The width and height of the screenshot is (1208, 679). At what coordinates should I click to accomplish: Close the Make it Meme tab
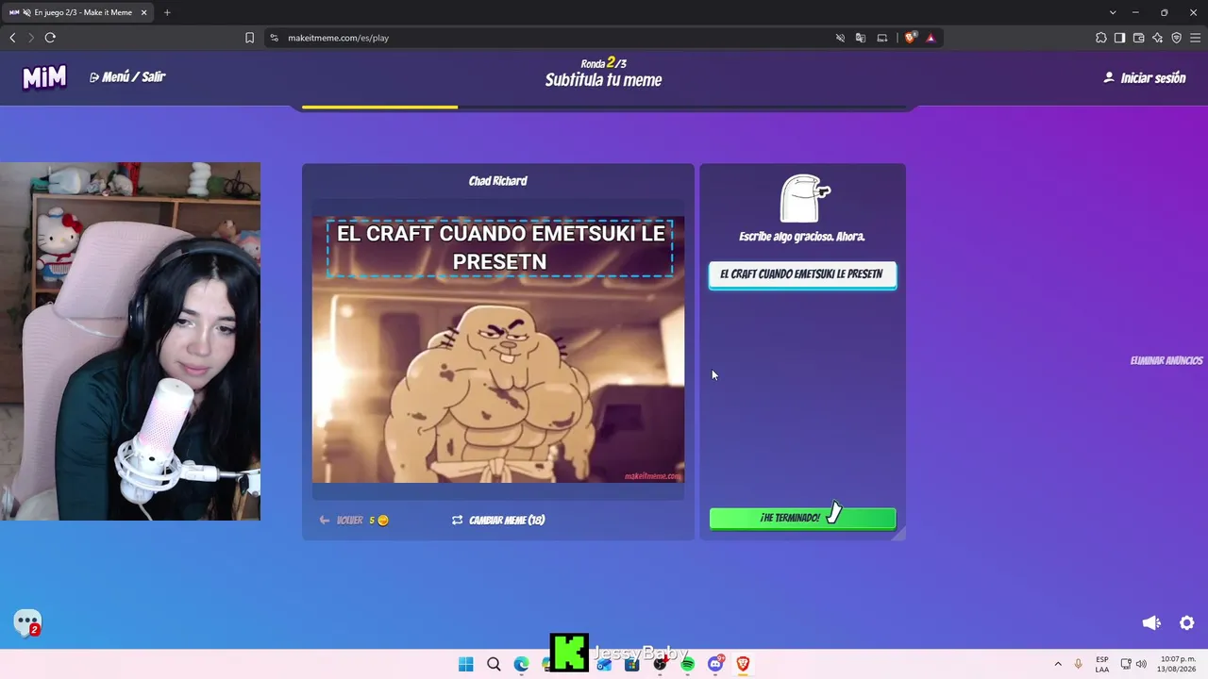(144, 12)
